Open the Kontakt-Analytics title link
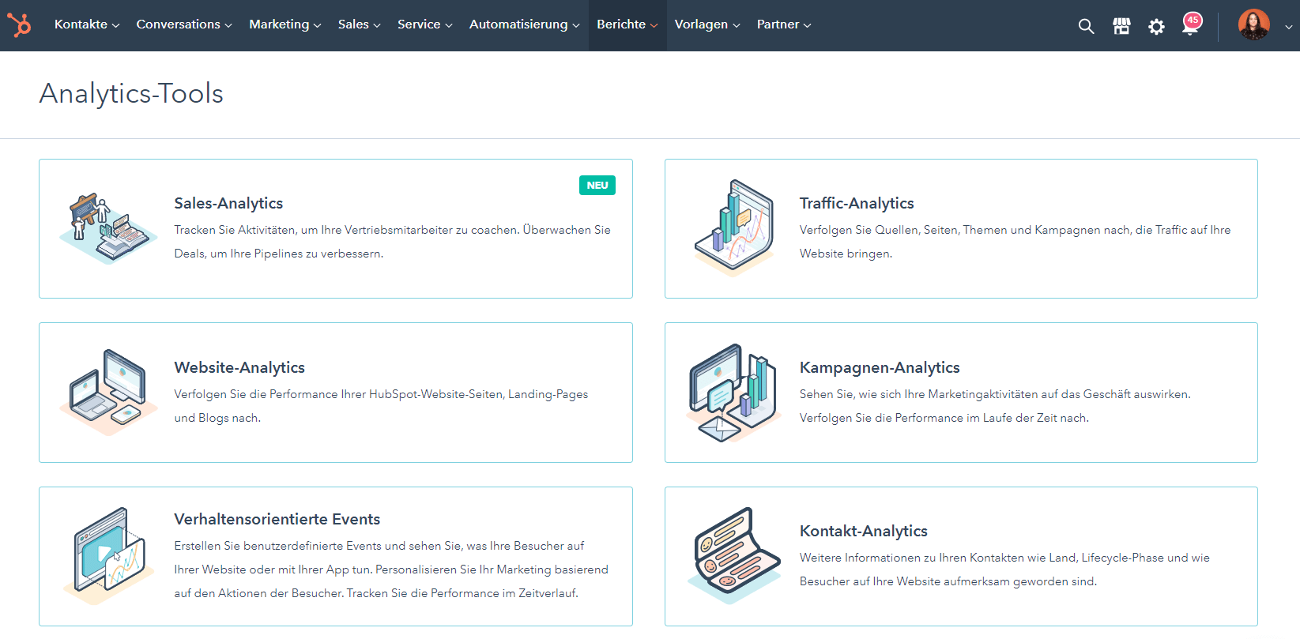Image resolution: width=1300 pixels, height=639 pixels. tap(864, 531)
